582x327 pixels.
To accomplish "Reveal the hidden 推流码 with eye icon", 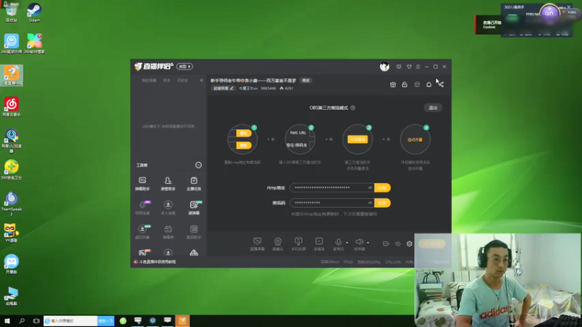I will click(370, 203).
